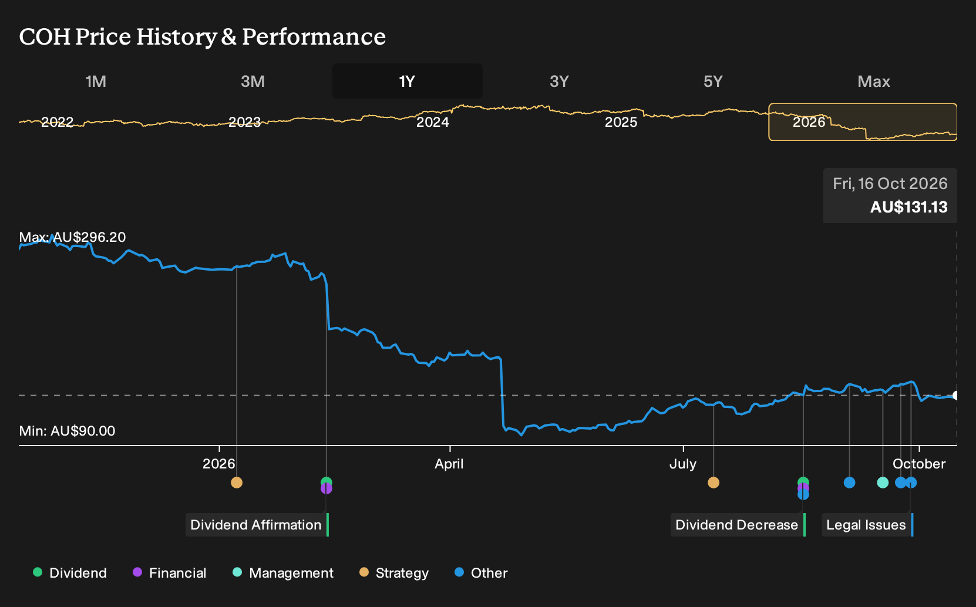Toggle the Other legend filter
Screen dimensions: 976x607
[x=481, y=573]
